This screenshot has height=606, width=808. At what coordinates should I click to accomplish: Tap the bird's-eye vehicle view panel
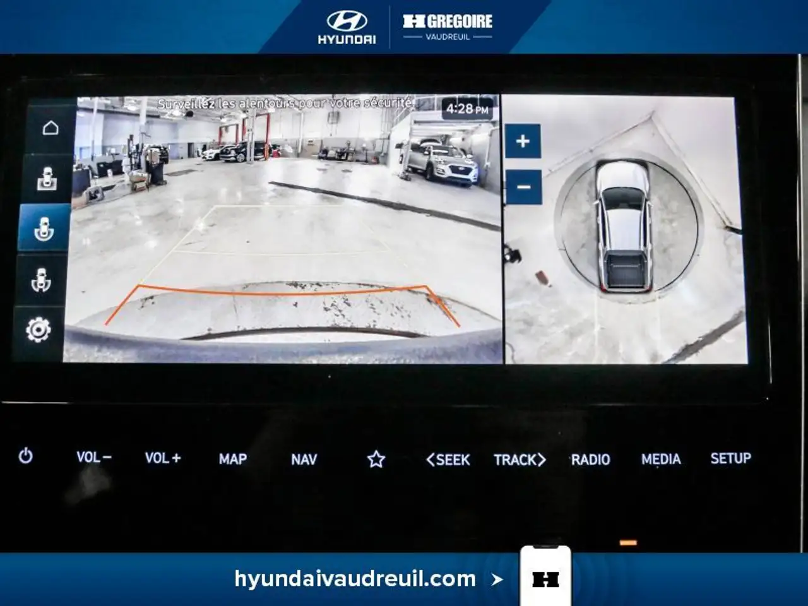coord(625,230)
